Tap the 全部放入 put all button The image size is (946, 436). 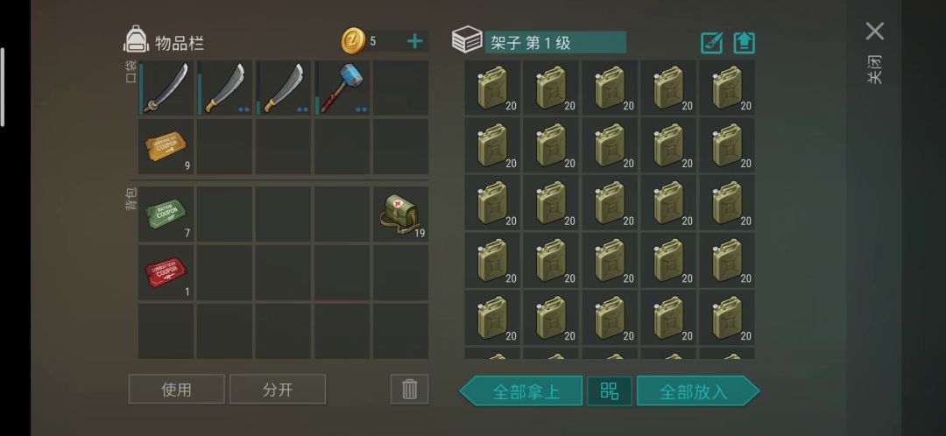click(698, 390)
